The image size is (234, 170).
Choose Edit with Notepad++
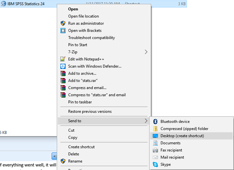pos(104,59)
